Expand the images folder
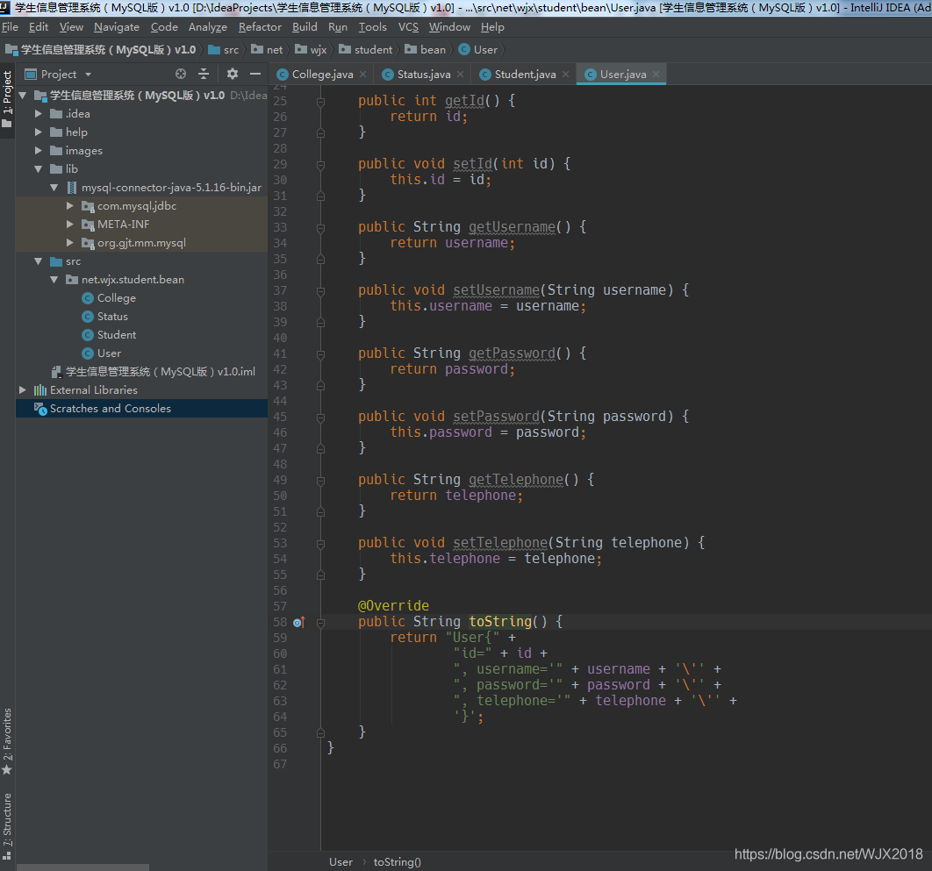 [x=39, y=151]
